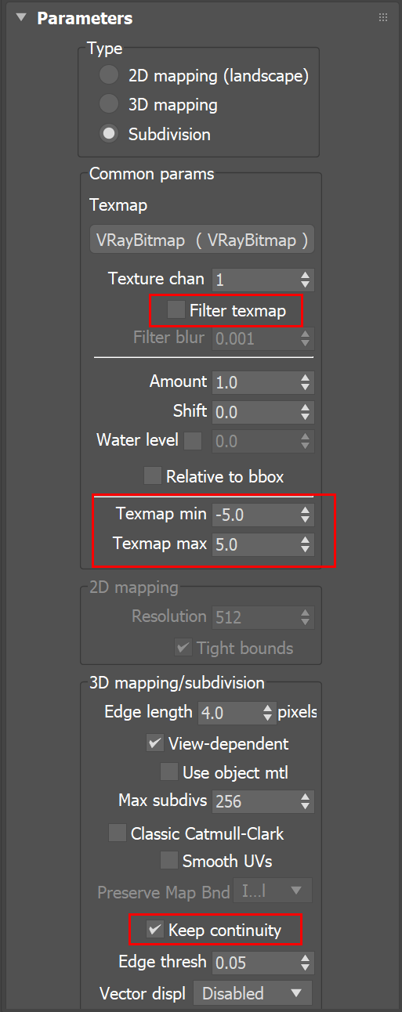Enable the Water level checkbox

[193, 441]
